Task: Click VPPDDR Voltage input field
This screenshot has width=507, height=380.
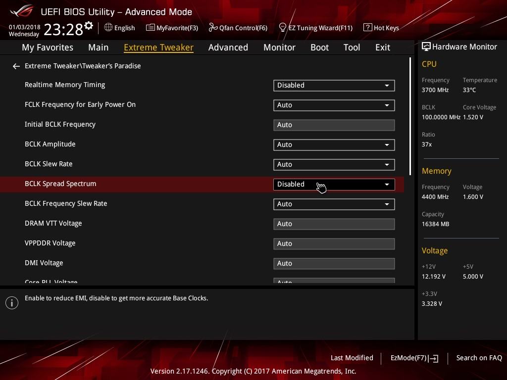Action: click(334, 243)
